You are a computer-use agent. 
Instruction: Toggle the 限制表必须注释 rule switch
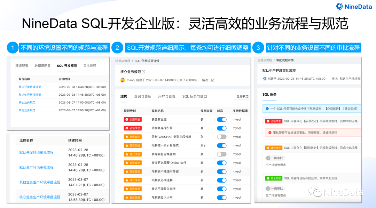(x=221, y=180)
